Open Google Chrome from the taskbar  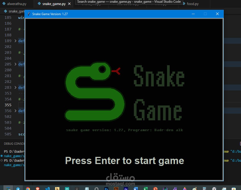point(28,189)
